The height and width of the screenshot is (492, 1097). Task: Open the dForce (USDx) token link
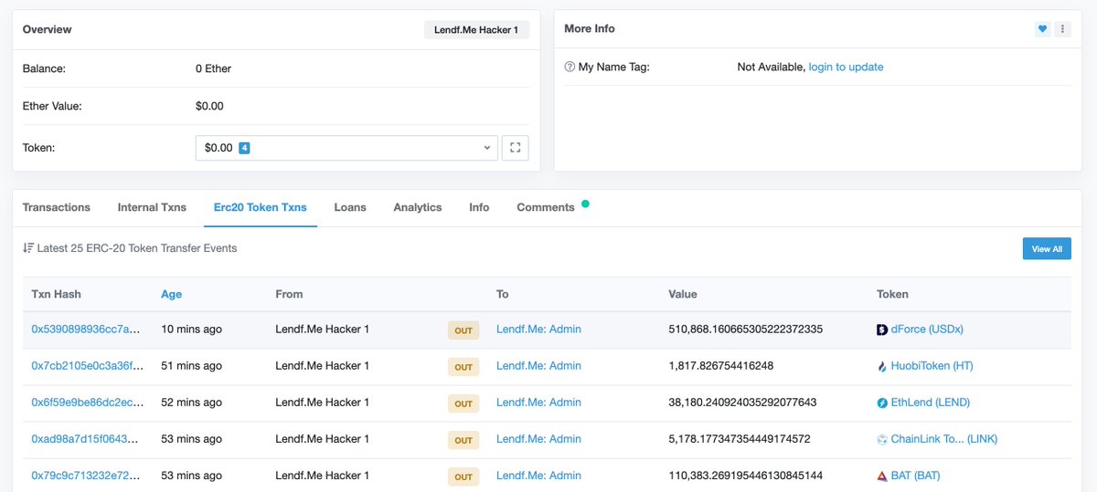[x=927, y=329]
